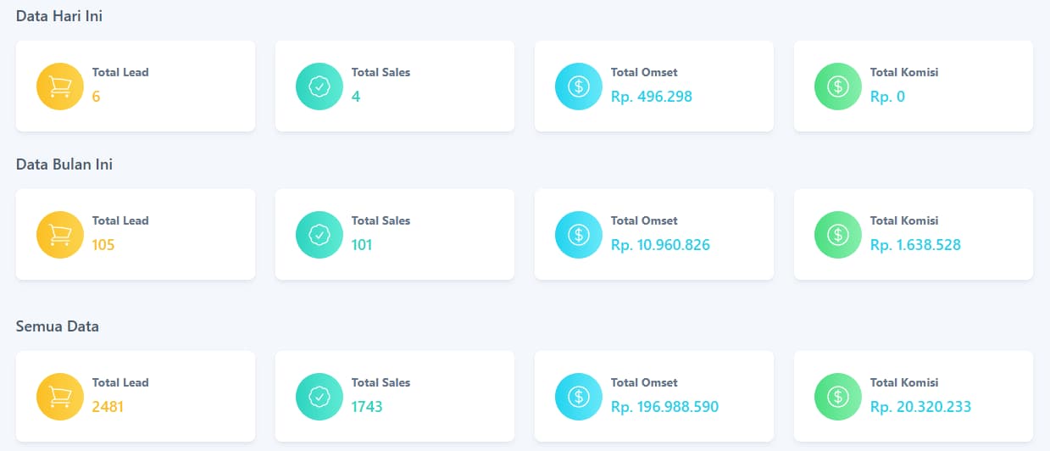Click the green dollar icon beside Rp. 1.638.528
The width and height of the screenshot is (1050, 451).
pyautogui.click(x=838, y=235)
